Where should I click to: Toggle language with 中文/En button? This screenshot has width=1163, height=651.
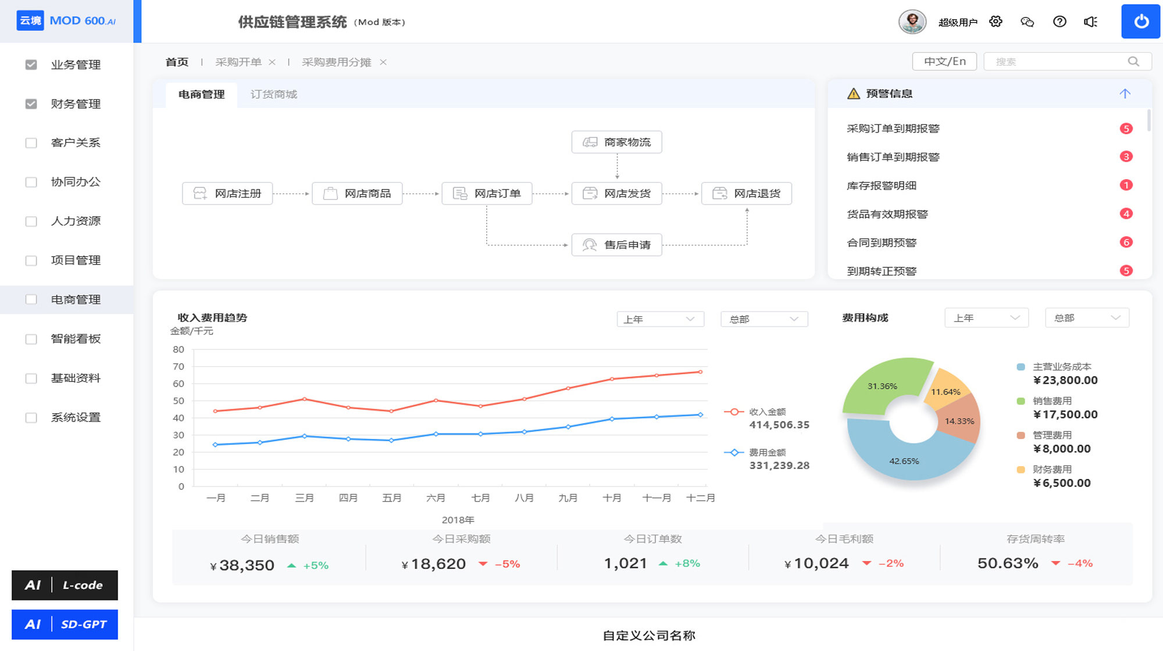click(x=945, y=62)
